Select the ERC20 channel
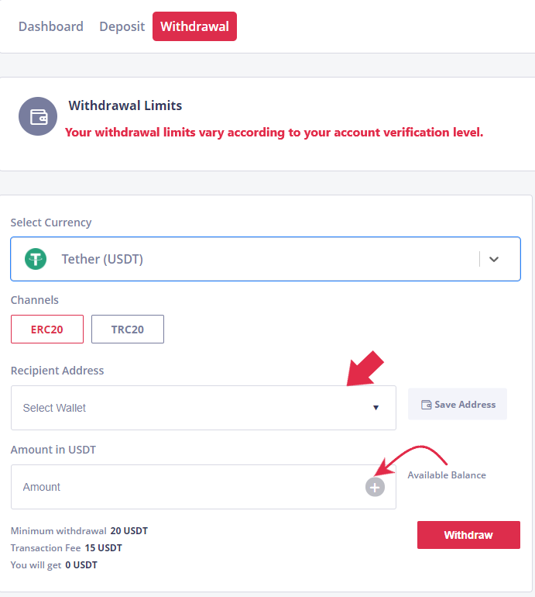 click(47, 330)
